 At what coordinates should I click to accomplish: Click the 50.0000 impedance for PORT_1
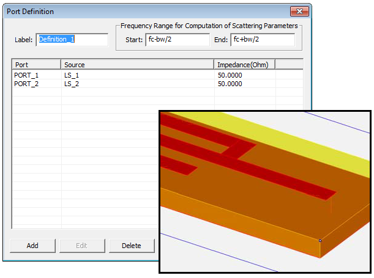point(230,75)
